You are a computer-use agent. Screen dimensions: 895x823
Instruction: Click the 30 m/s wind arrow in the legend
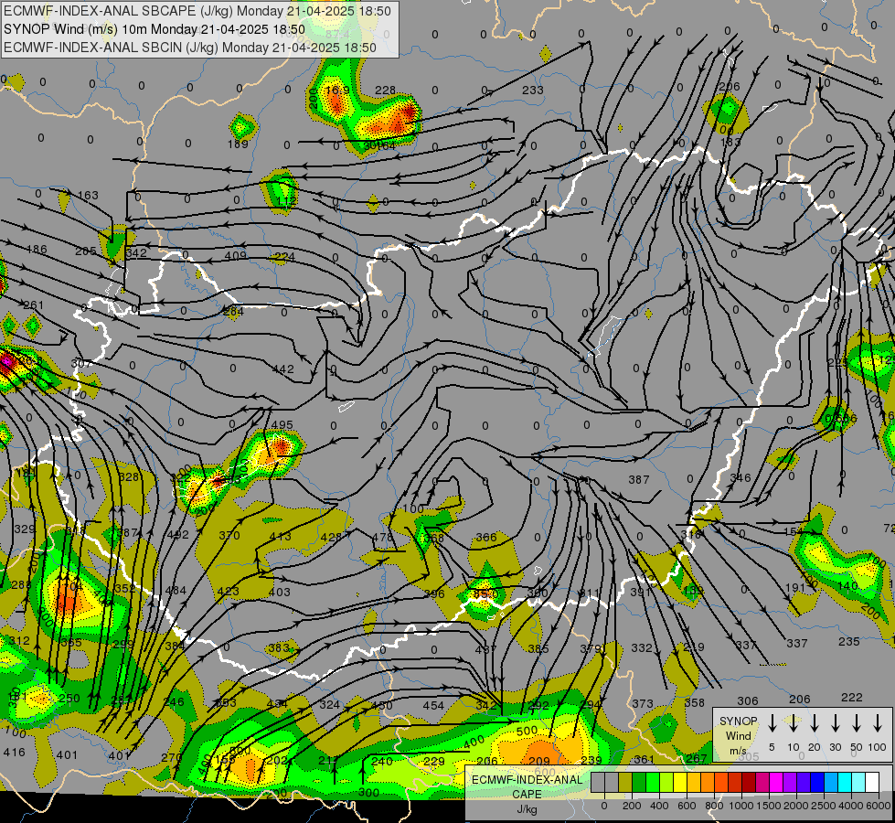[835, 723]
